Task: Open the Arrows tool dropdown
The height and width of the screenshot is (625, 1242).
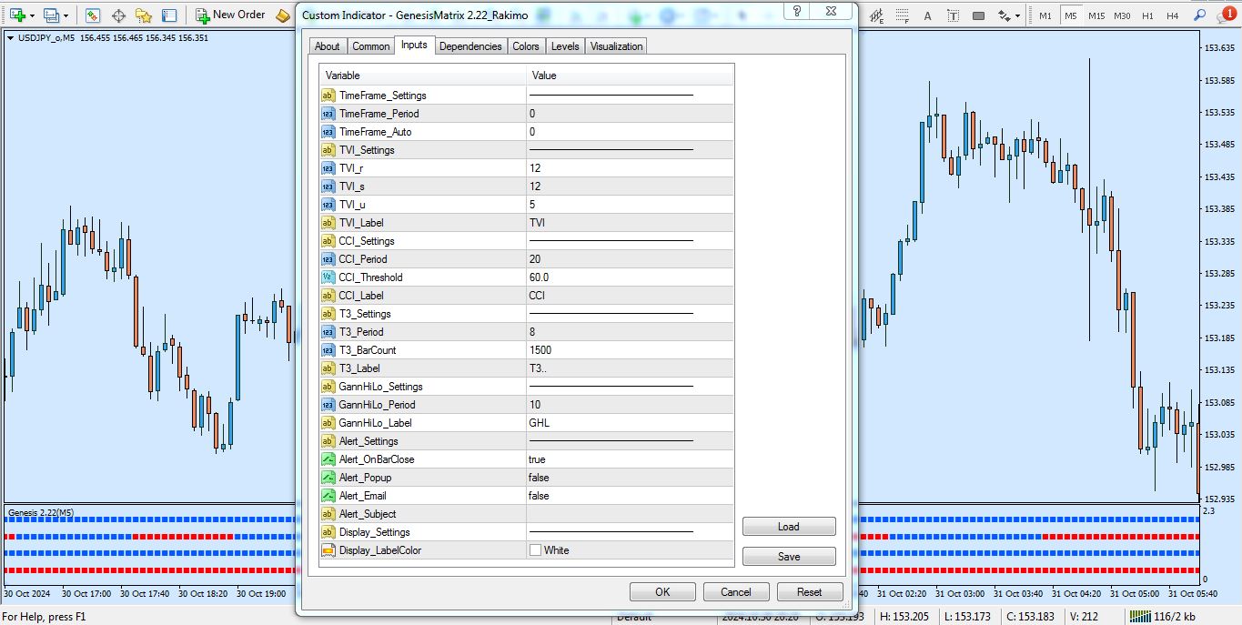Action: (1016, 16)
